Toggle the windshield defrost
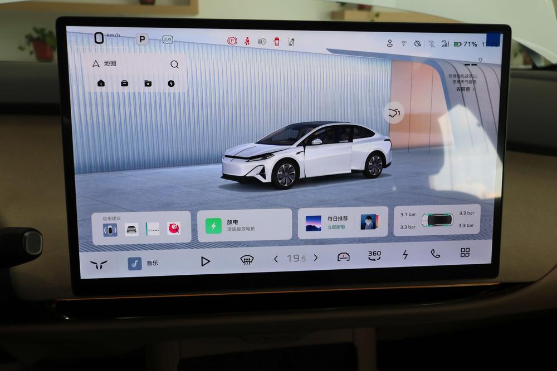 coord(247,260)
